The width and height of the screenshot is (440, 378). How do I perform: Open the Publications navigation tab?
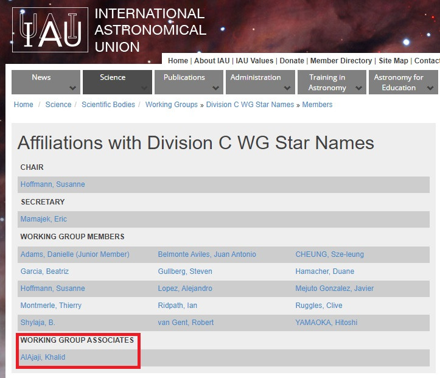pyautogui.click(x=189, y=82)
